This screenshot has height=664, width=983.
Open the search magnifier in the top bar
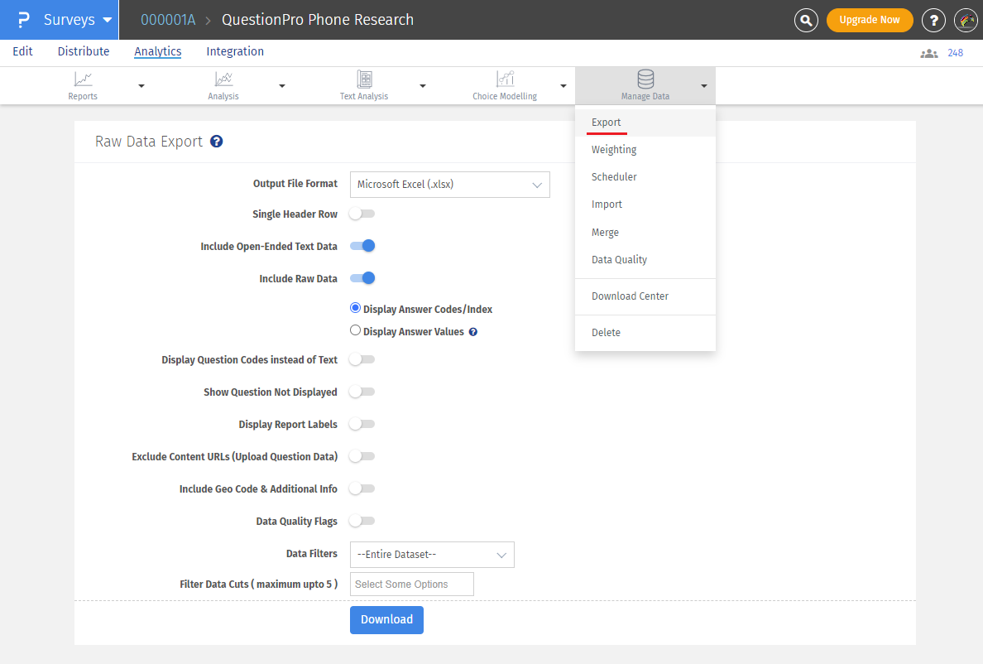pyautogui.click(x=806, y=20)
